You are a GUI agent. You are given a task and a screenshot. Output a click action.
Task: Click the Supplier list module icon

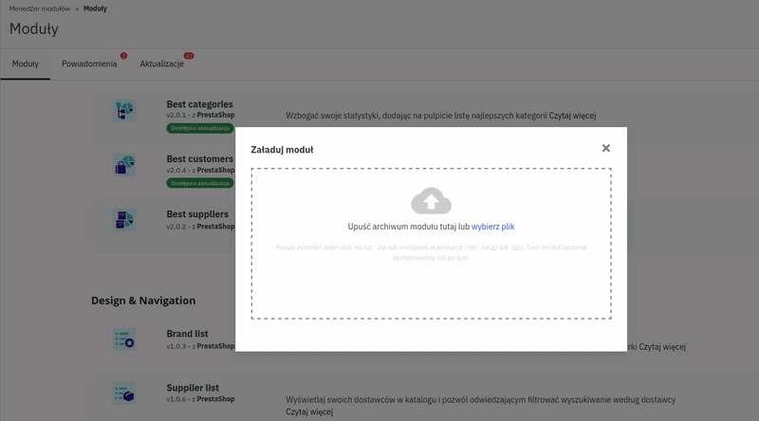(x=124, y=393)
